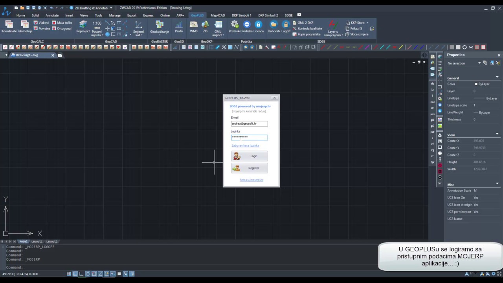
Task: Open the No selection dropdown in Properties
Action: (x=479, y=63)
